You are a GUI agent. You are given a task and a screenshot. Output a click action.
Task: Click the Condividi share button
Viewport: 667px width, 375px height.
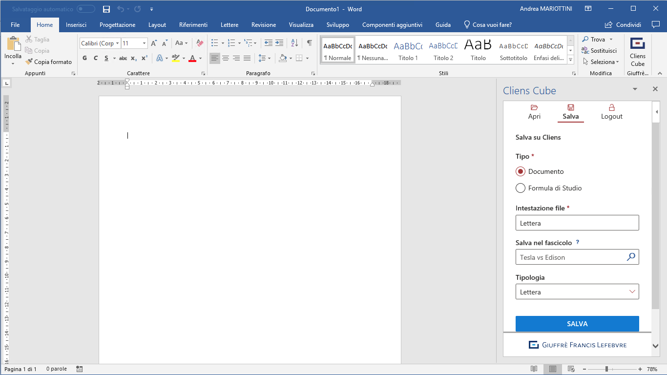(623, 25)
